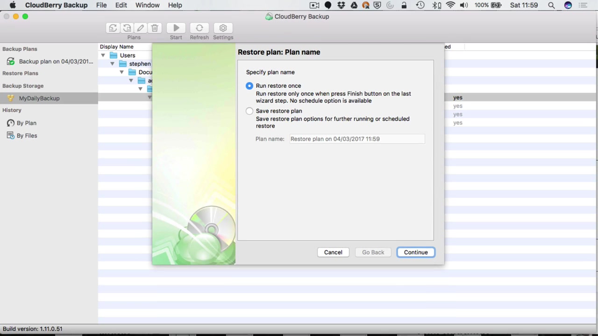The height and width of the screenshot is (336, 598).
Task: Click the Build version 1.11.0.51 status text
Action: (33, 329)
